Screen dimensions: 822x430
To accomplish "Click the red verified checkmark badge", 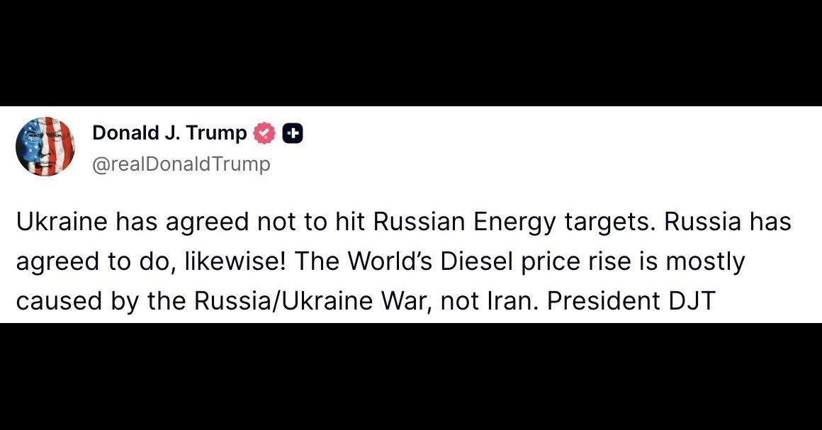I will point(265,134).
